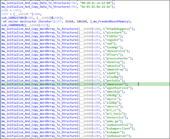Open the sub_140021540 function call
The image size is (170, 139).
(11, 18)
